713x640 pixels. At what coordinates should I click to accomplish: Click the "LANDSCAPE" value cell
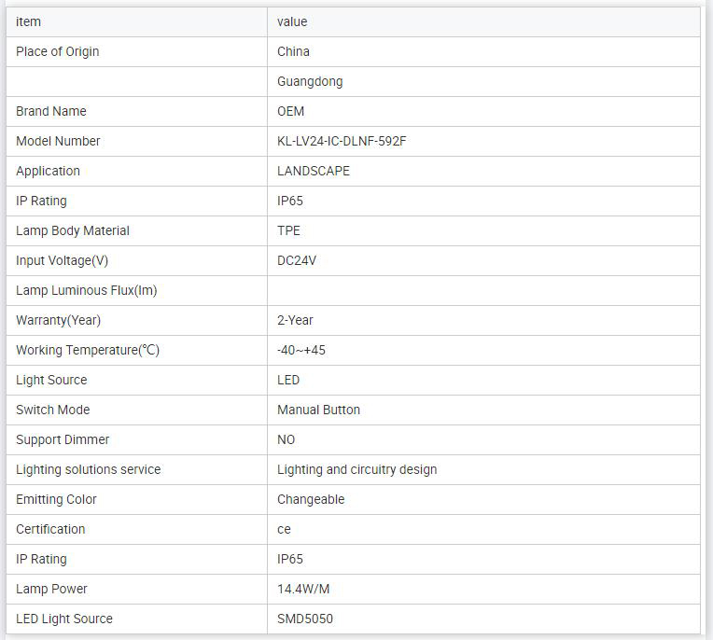point(314,171)
